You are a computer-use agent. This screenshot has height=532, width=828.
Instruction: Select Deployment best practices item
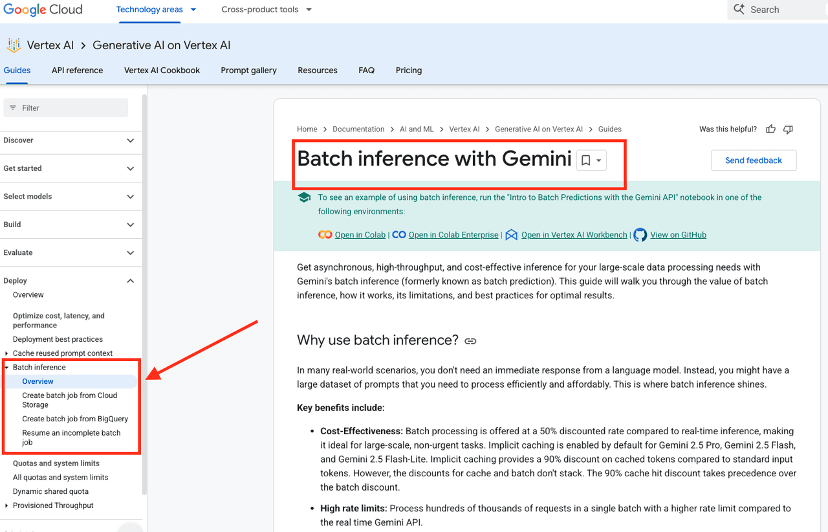tap(58, 339)
